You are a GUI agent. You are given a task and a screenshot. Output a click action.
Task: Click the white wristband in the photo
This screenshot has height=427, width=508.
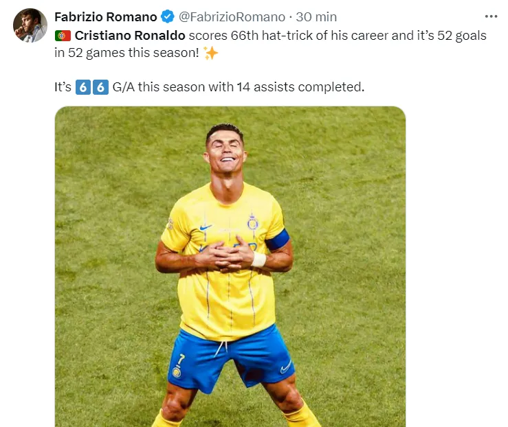coord(258,259)
